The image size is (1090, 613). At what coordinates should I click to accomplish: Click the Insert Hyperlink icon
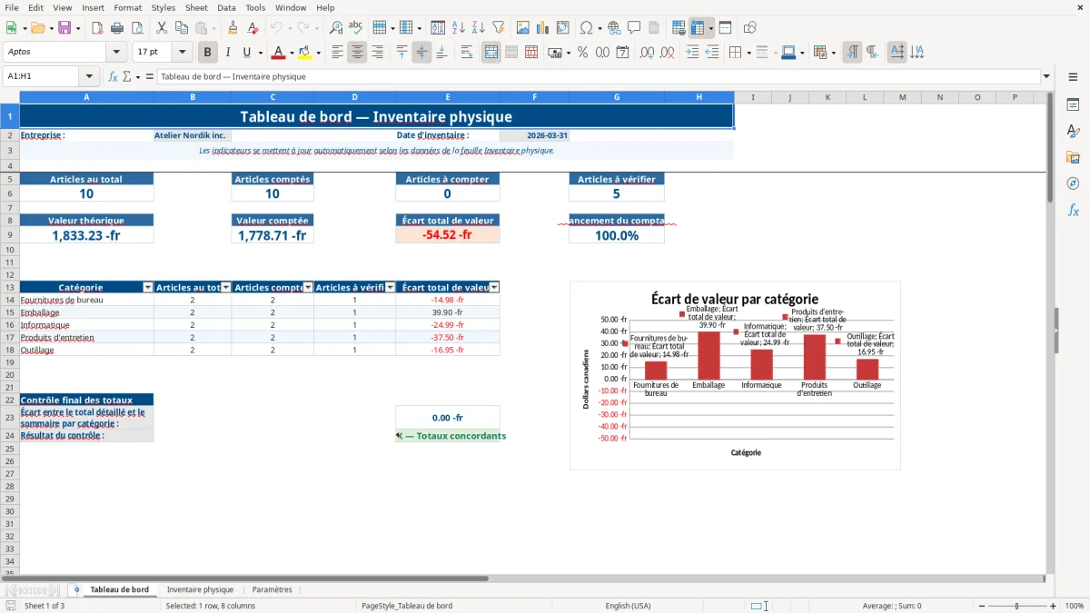614,28
